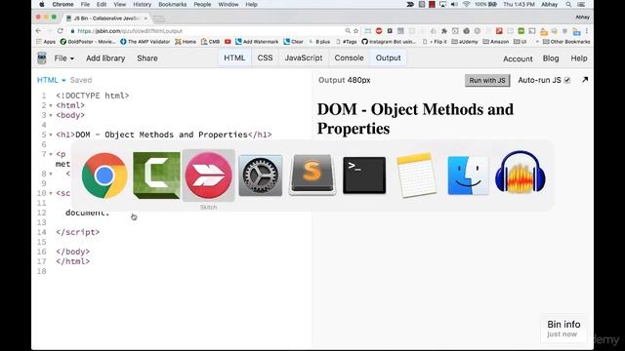Open the HTML language dropdown
The height and width of the screenshot is (351, 625).
[51, 80]
